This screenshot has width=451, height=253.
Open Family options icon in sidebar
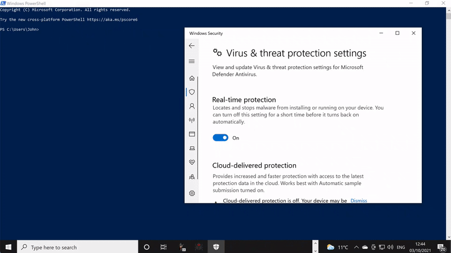pyautogui.click(x=192, y=177)
